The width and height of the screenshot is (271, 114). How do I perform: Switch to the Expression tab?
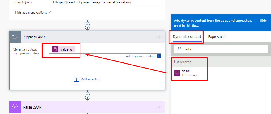[x=217, y=37]
